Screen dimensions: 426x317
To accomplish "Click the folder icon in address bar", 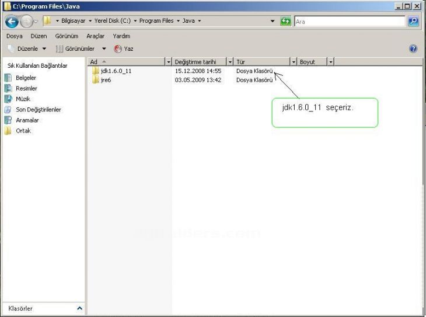I will (47, 20).
